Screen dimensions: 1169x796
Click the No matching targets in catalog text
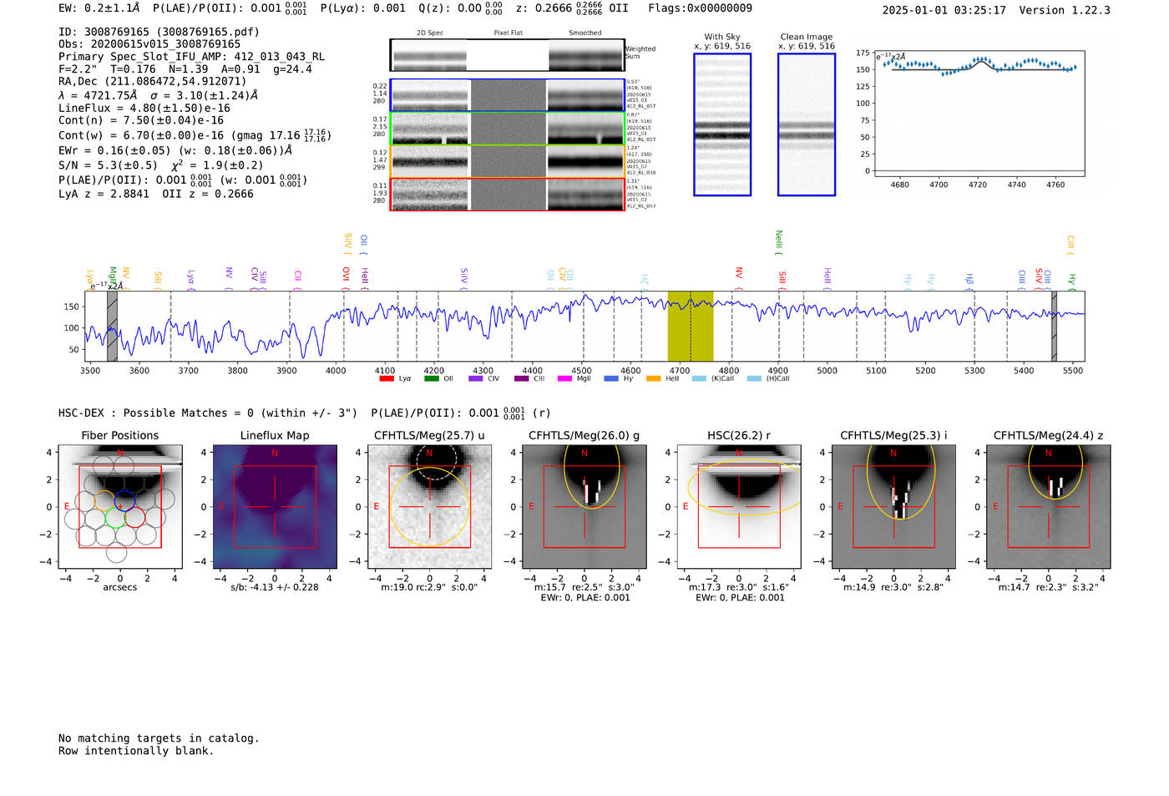click(159, 738)
